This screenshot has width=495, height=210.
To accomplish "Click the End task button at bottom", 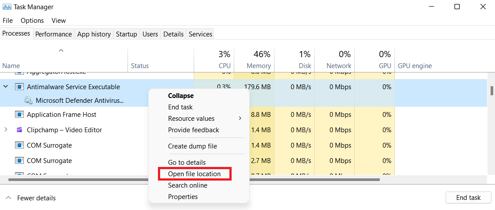I will point(468,198).
